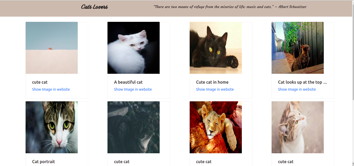Open the calico cat looking up photo
Image resolution: width=354 pixels, height=166 pixels.
[298, 127]
